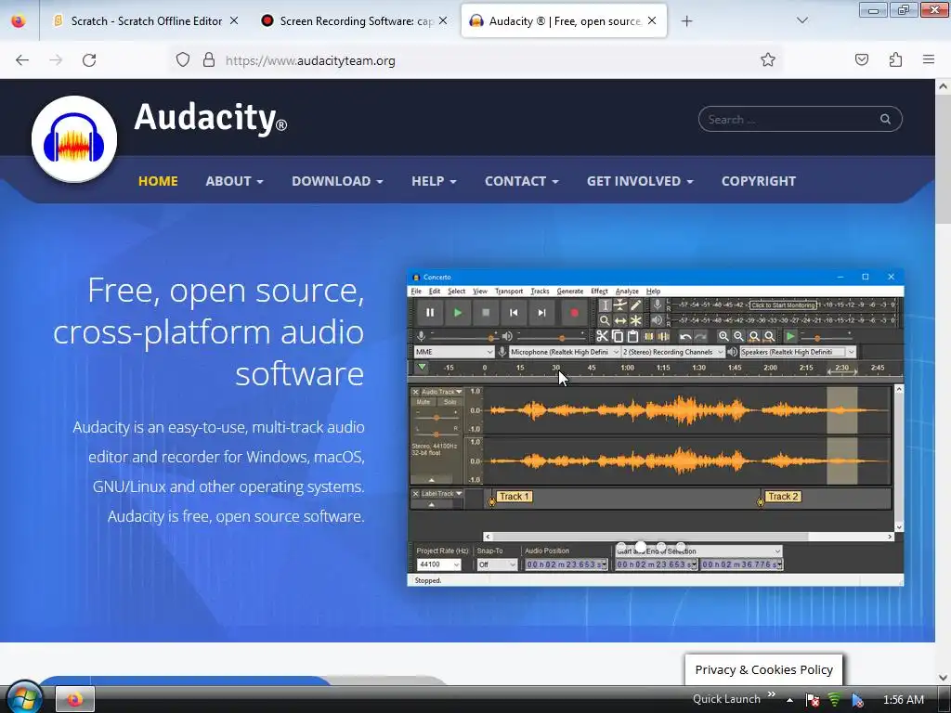Expand the ABOUT navigation dropdown
Viewport: 951px width, 713px height.
(x=234, y=181)
